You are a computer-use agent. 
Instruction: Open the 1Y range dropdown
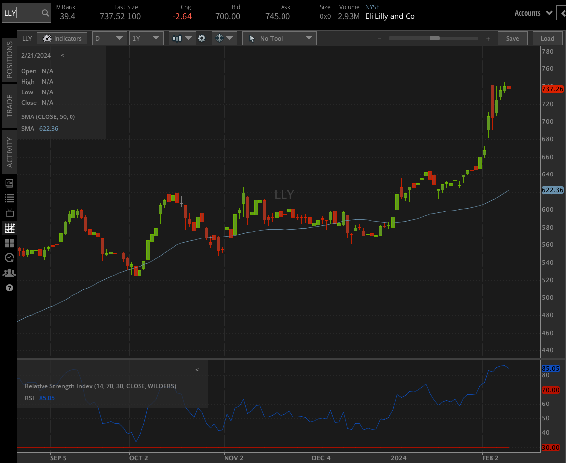(146, 38)
